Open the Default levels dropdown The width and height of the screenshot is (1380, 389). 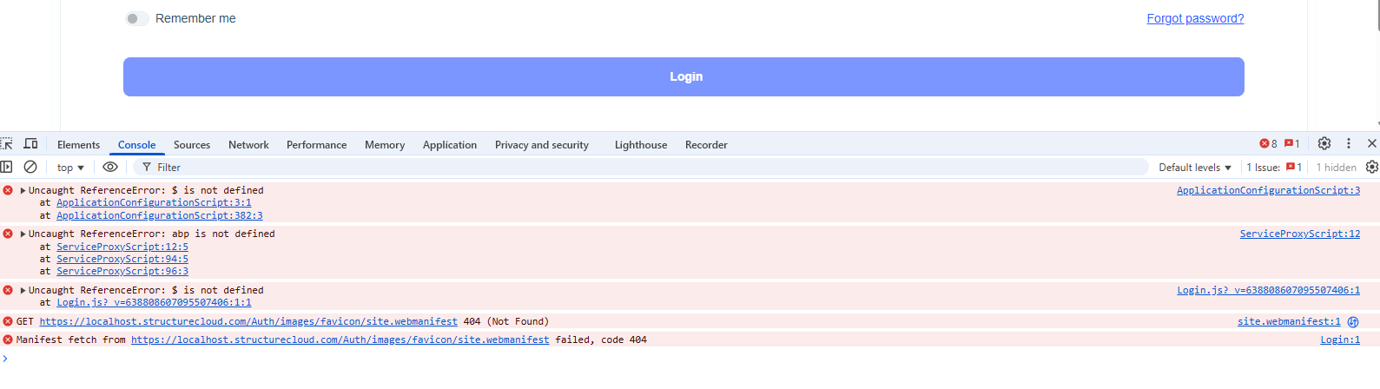click(x=1195, y=168)
